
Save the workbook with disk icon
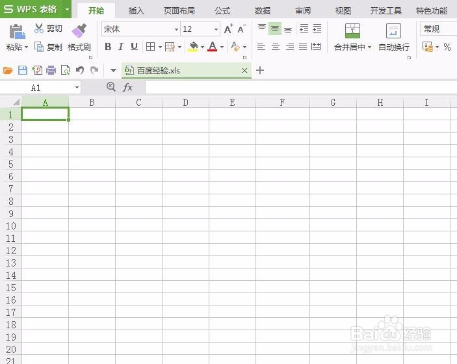pos(23,70)
